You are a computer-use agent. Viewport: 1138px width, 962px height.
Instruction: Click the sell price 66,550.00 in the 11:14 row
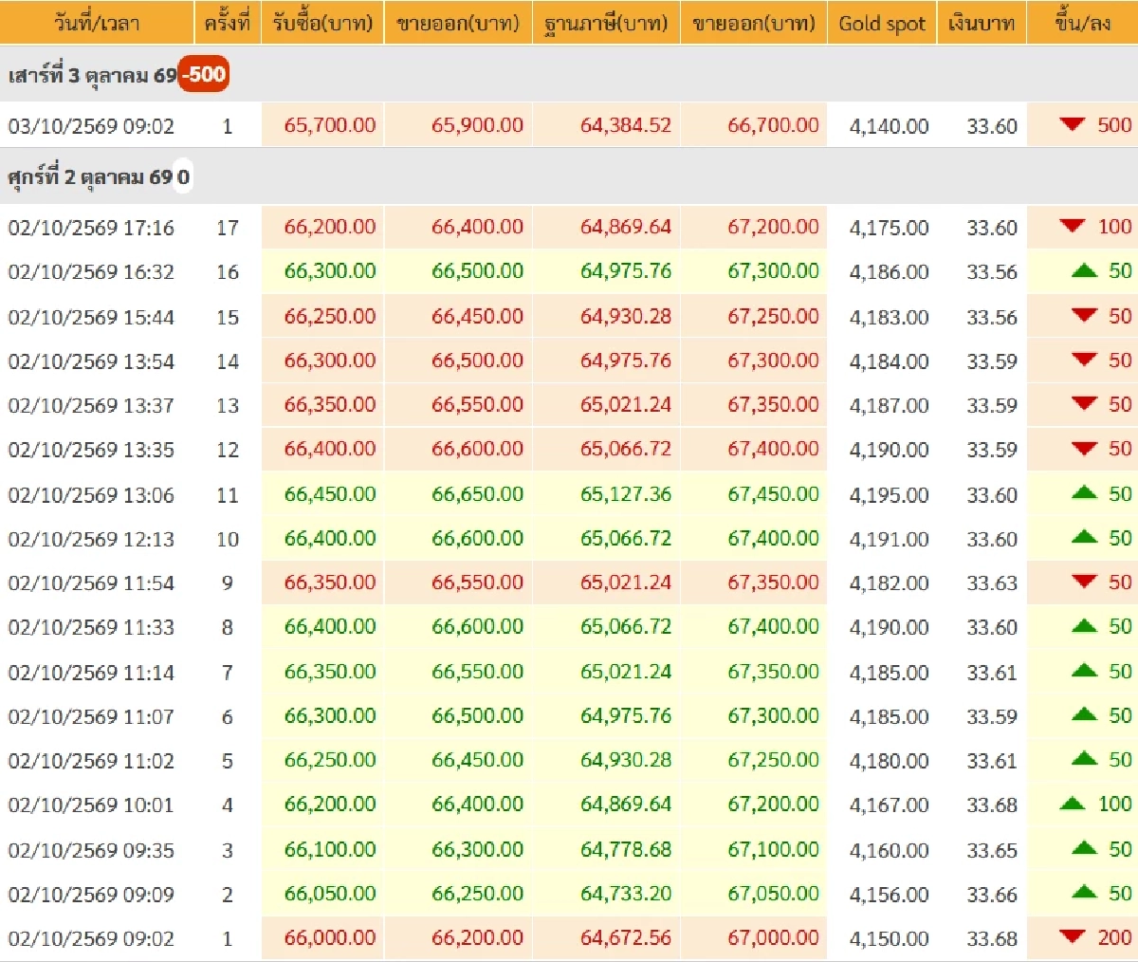click(477, 671)
